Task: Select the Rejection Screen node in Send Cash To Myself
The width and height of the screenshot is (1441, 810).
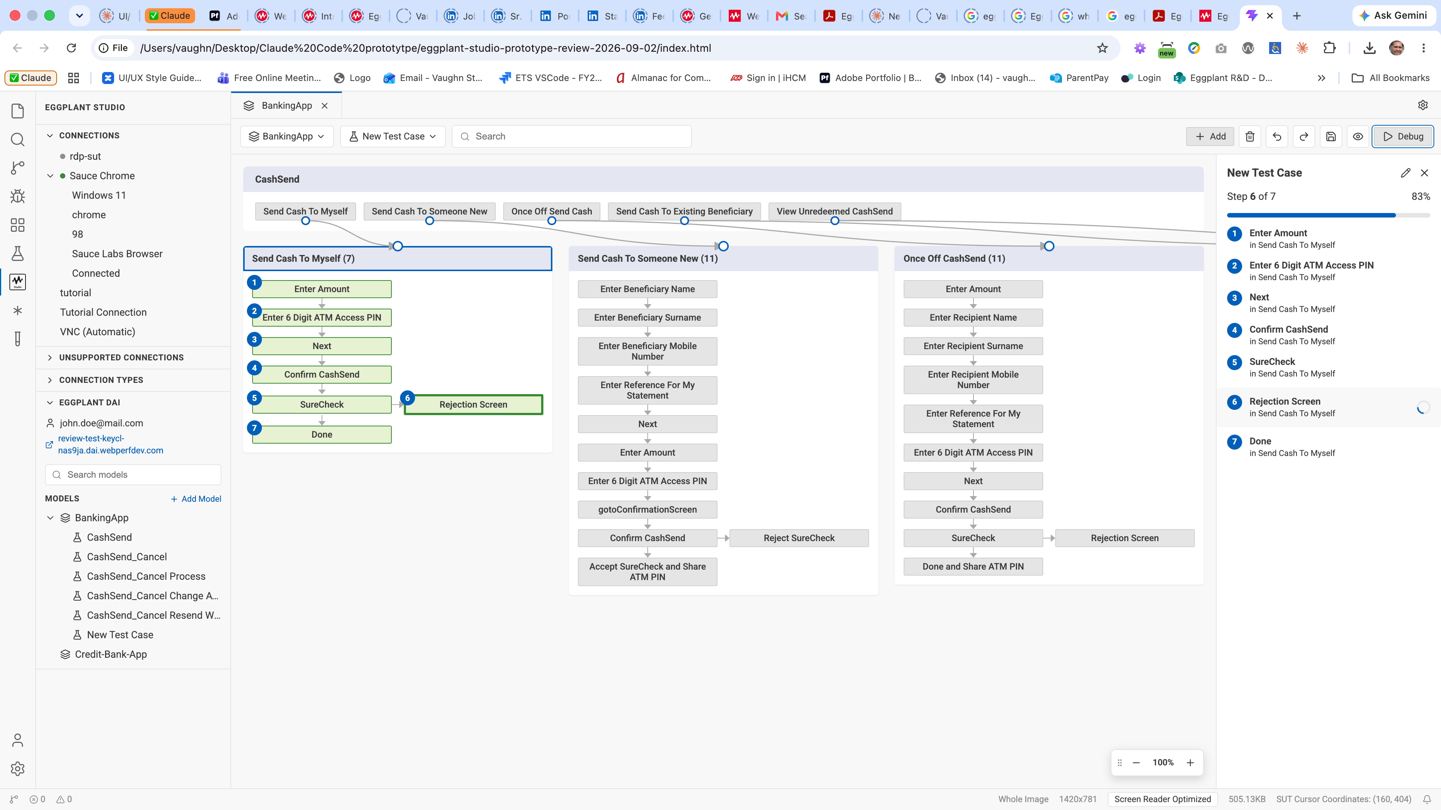Action: [x=473, y=405]
